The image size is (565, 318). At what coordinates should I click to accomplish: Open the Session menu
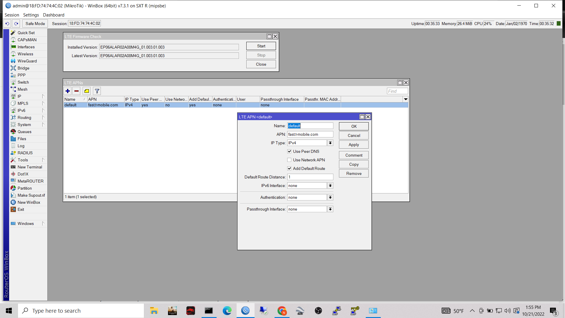click(12, 15)
